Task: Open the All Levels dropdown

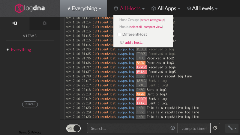Action: click(x=202, y=8)
